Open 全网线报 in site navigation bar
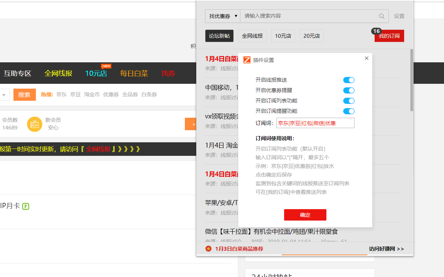Screen dimensions: 444x277 [x=58, y=73]
